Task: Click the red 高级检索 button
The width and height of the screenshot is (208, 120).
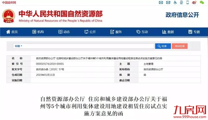Action: pos(180,46)
